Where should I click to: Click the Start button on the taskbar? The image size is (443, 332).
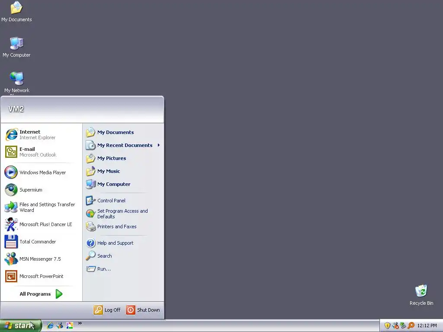[21, 326]
